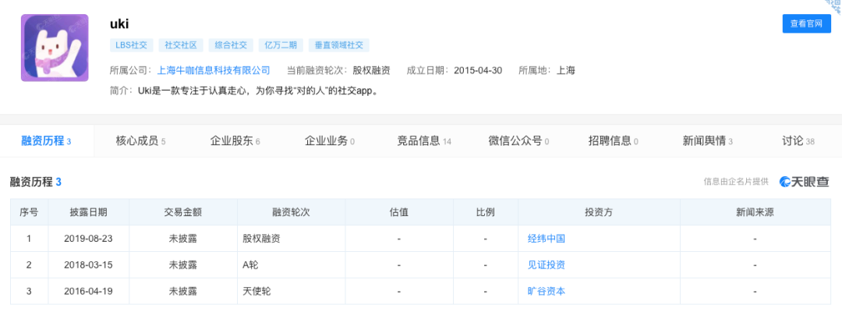Image resolution: width=842 pixels, height=312 pixels.
Task: Open the 新闻舆情 tab
Action: click(708, 141)
